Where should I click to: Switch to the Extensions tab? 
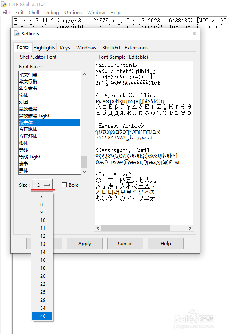pyautogui.click(x=136, y=48)
